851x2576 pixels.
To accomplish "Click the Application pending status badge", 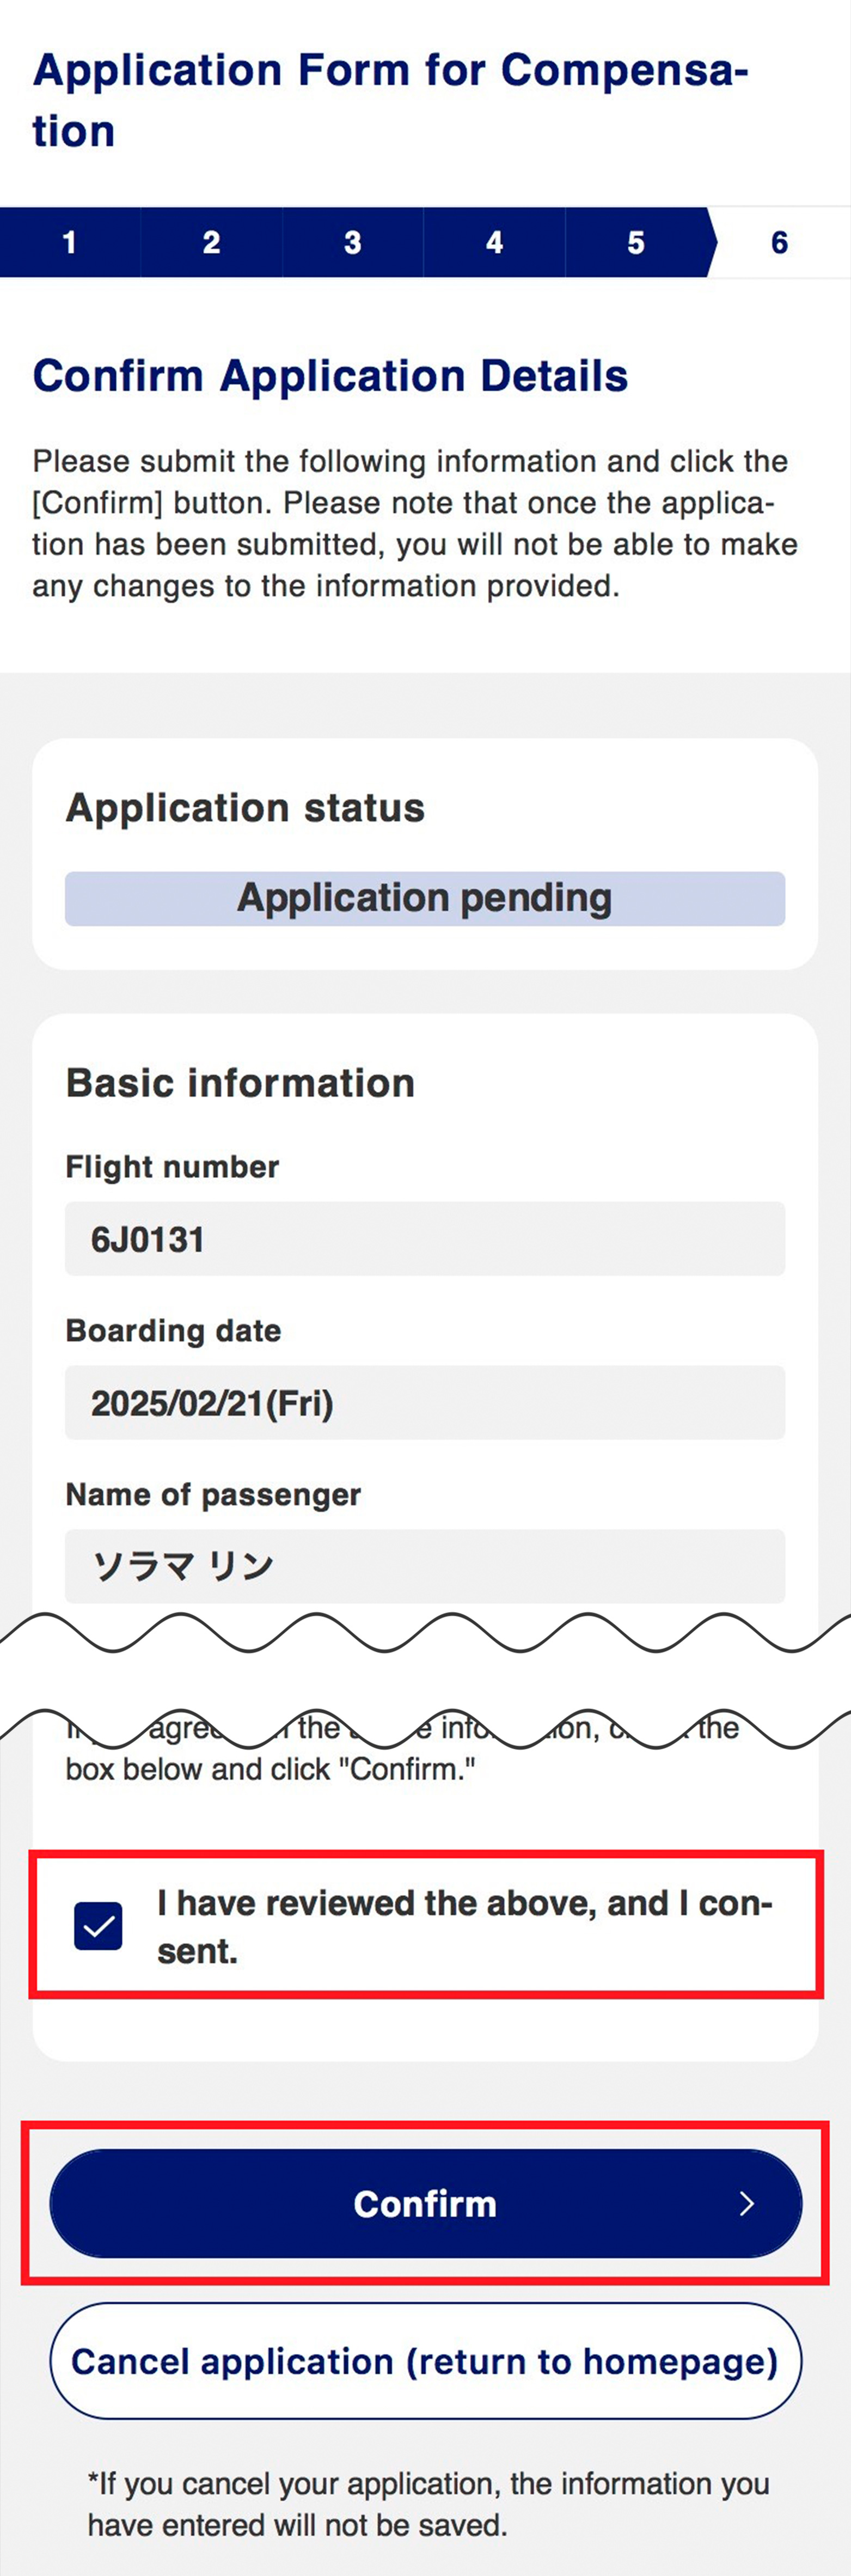I will 425,898.
